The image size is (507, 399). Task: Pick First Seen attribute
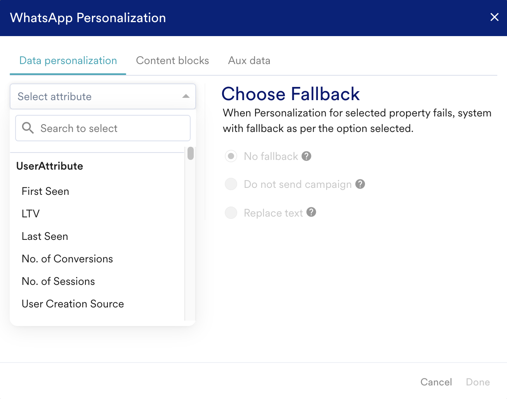(x=45, y=191)
